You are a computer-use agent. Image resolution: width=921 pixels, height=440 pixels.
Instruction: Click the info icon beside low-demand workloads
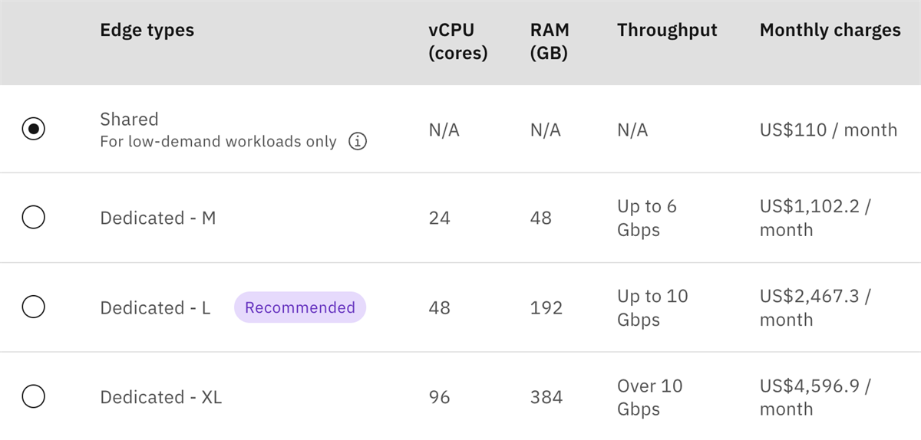click(x=358, y=142)
